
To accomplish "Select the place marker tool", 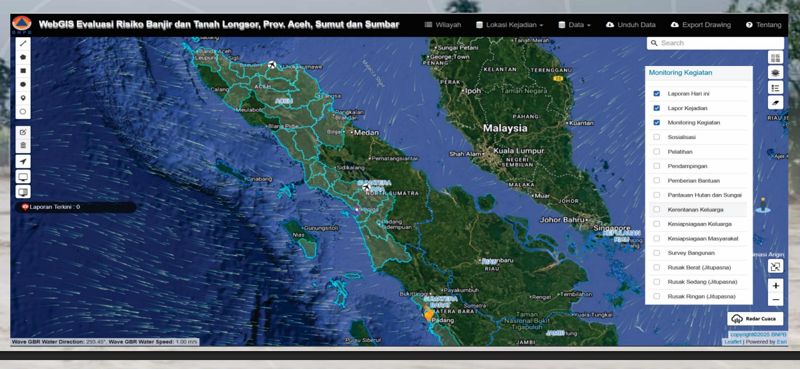I will pyautogui.click(x=23, y=98).
